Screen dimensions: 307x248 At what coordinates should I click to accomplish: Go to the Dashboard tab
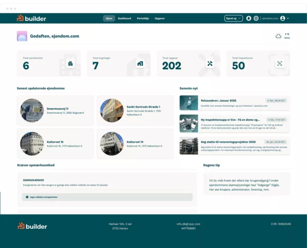coord(124,18)
